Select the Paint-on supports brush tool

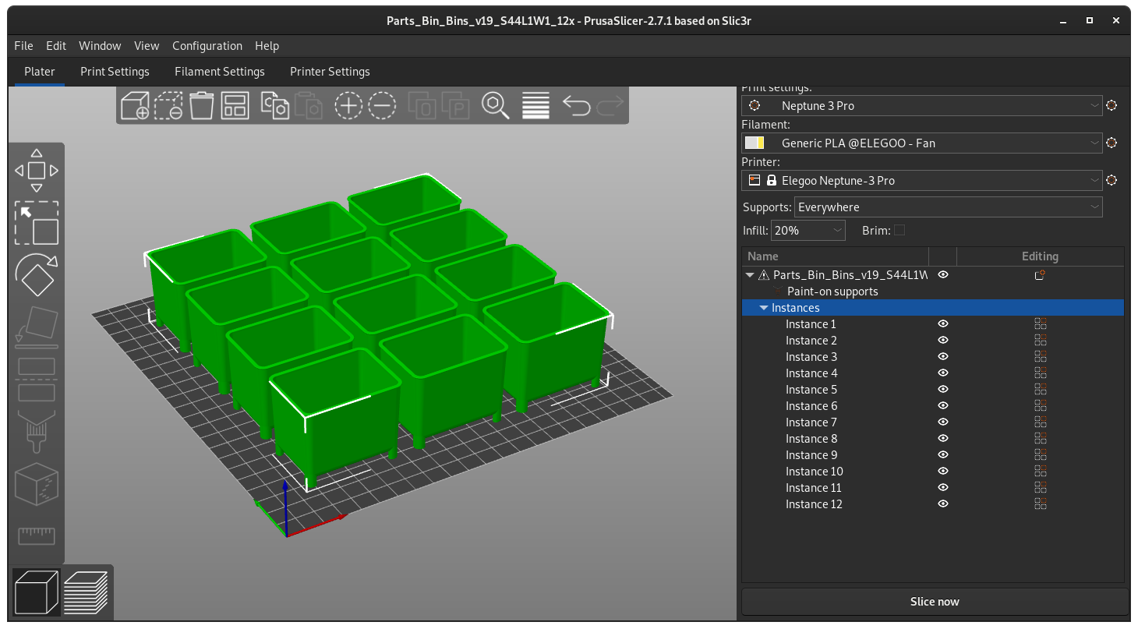(x=37, y=425)
